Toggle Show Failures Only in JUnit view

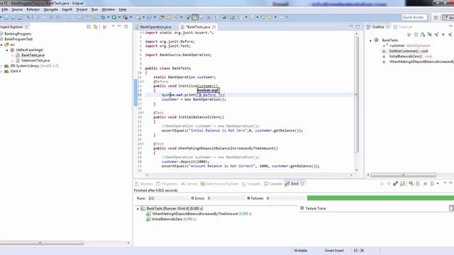coord(396,183)
